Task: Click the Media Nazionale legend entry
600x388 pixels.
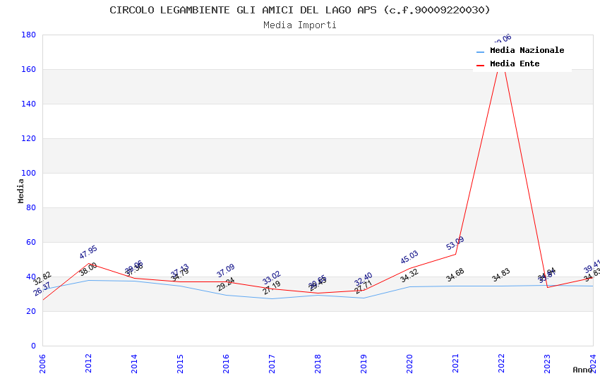Action: pyautogui.click(x=527, y=51)
